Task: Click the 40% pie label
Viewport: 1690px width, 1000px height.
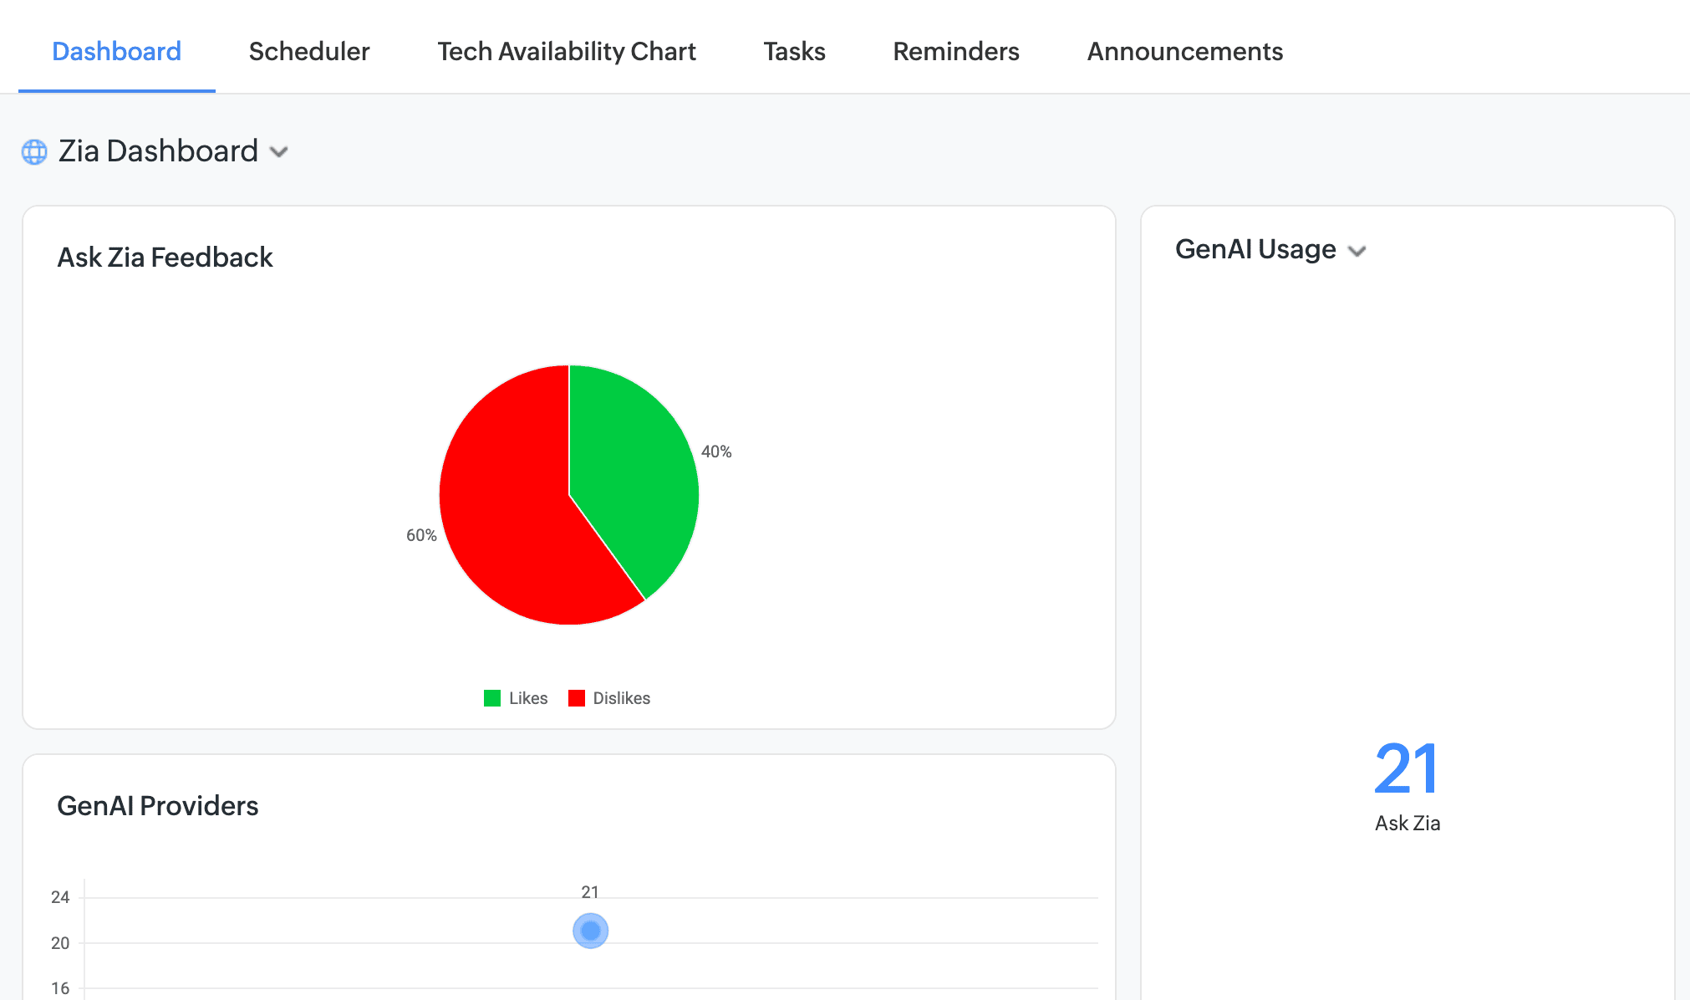Action: 716,452
